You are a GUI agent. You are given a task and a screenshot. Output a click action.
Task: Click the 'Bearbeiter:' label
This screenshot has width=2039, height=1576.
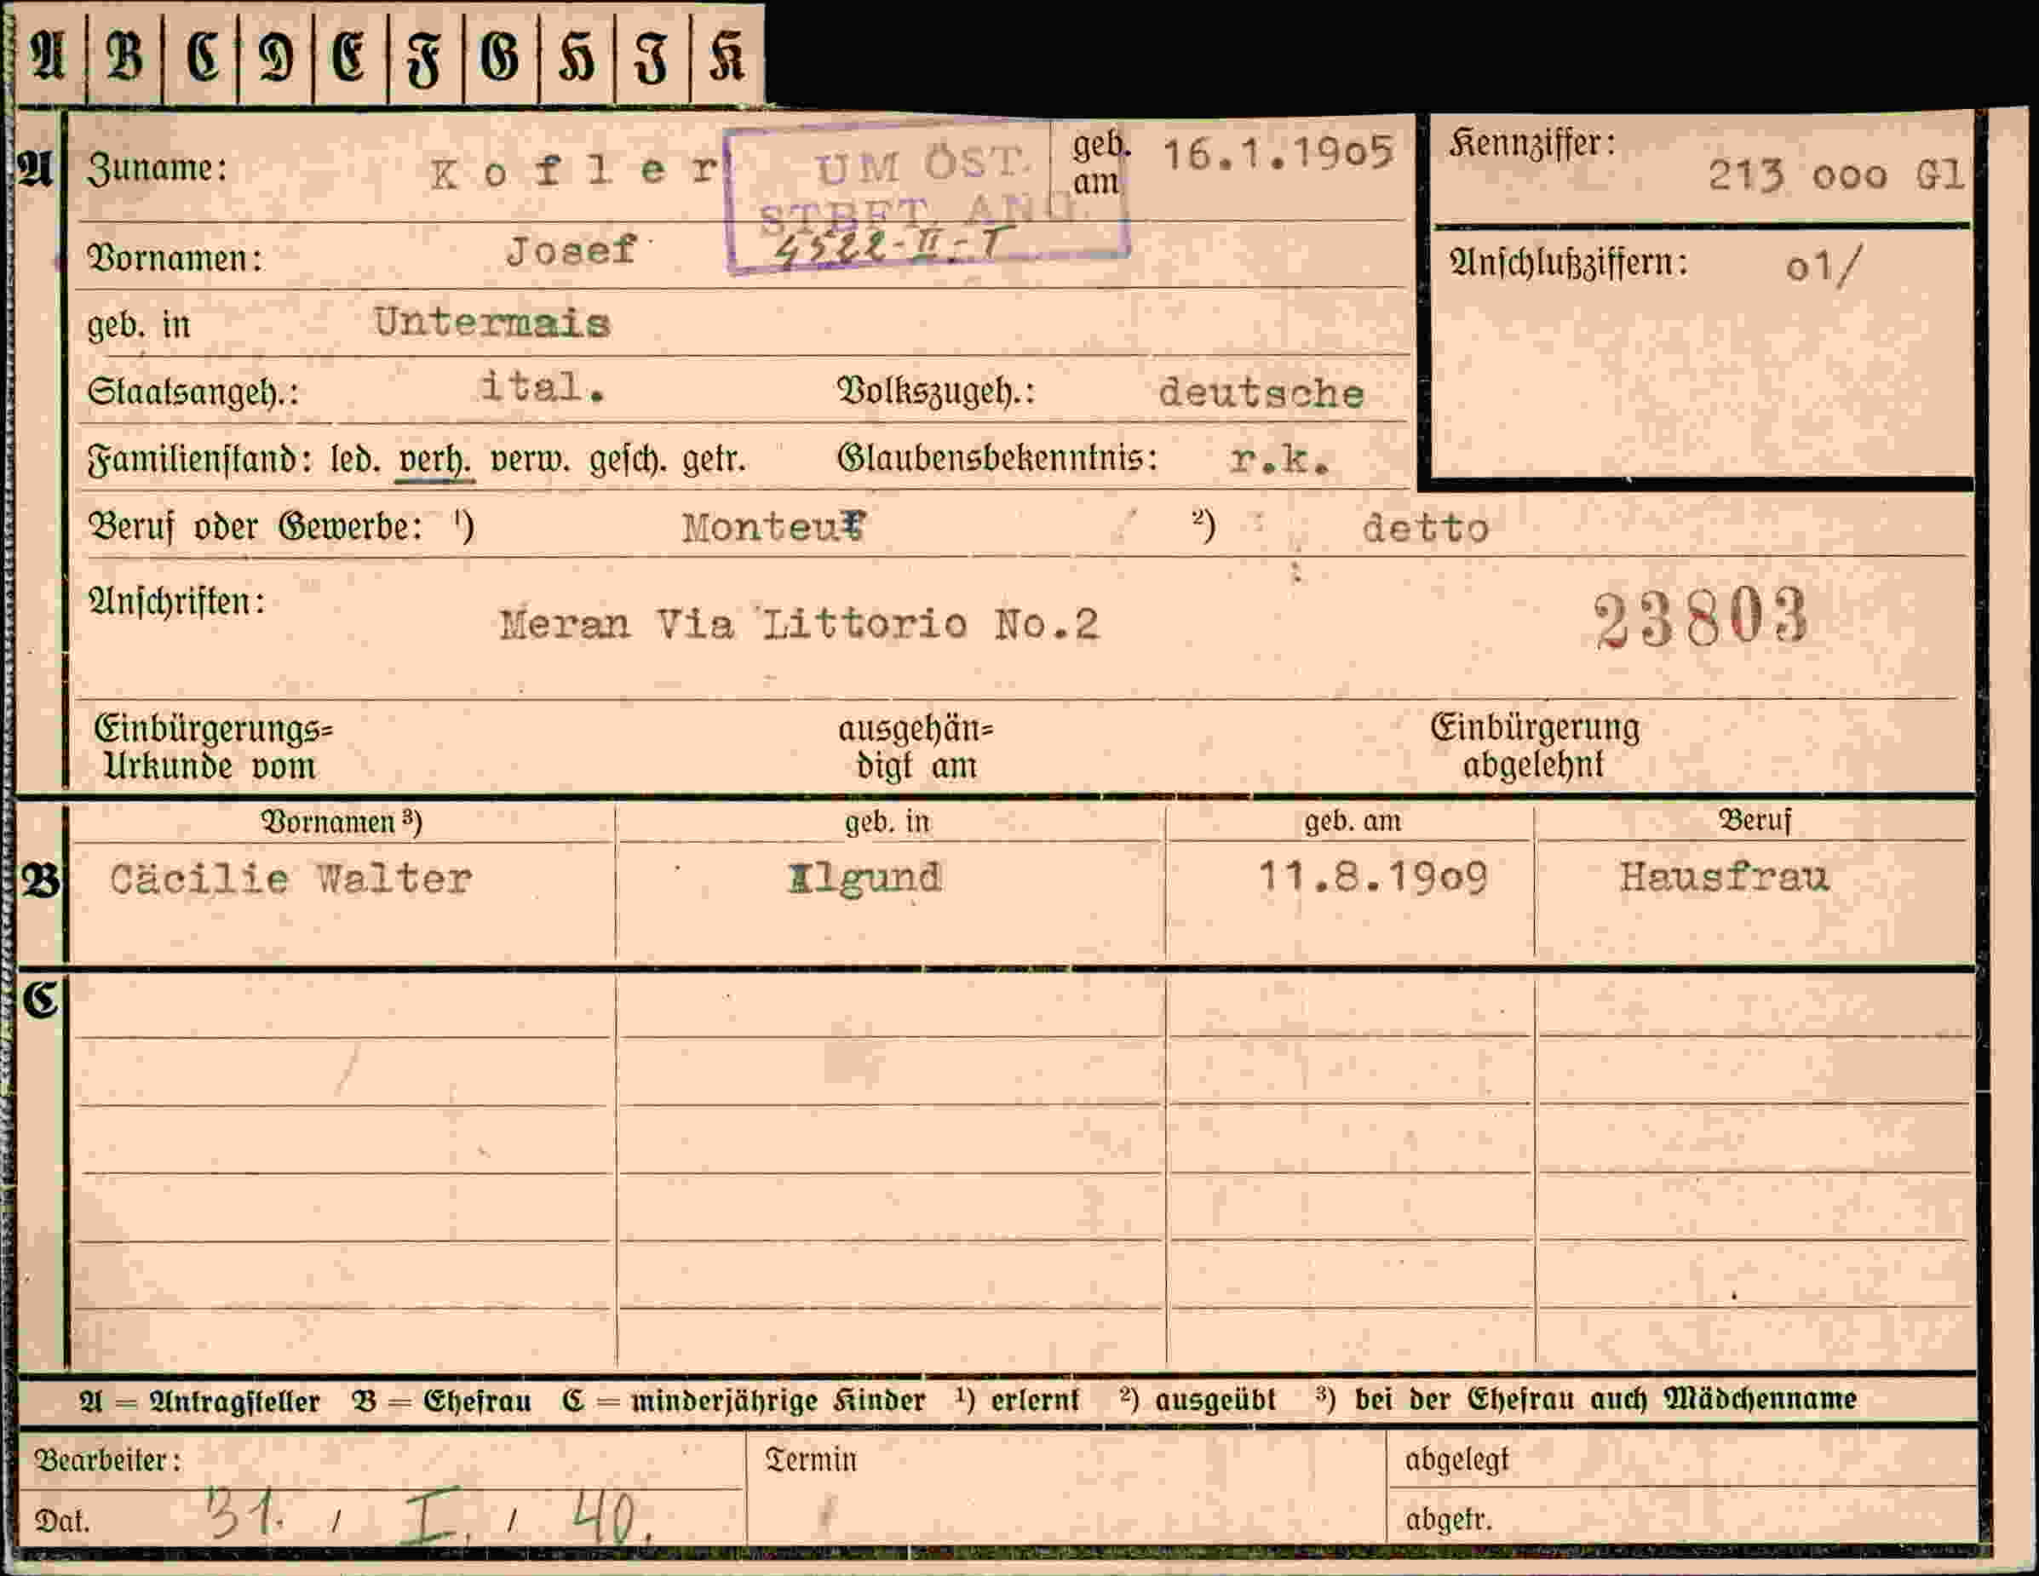(x=107, y=1460)
